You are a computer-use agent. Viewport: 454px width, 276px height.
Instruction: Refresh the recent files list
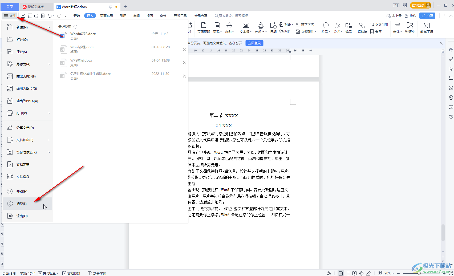(75, 27)
